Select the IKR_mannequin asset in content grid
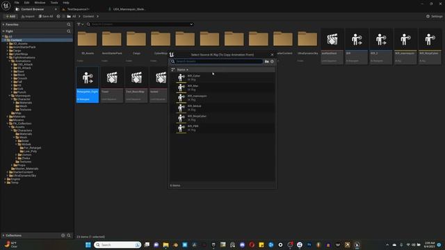 [x=405, y=47]
